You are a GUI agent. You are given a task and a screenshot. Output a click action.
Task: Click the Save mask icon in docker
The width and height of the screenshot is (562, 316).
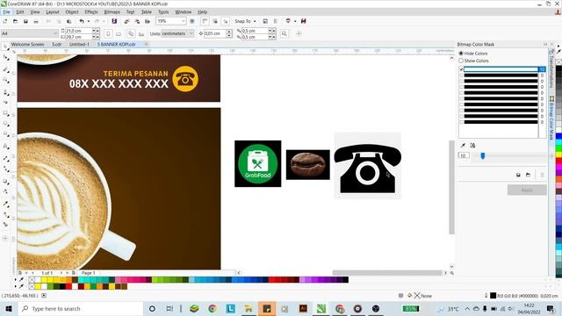[x=518, y=175]
